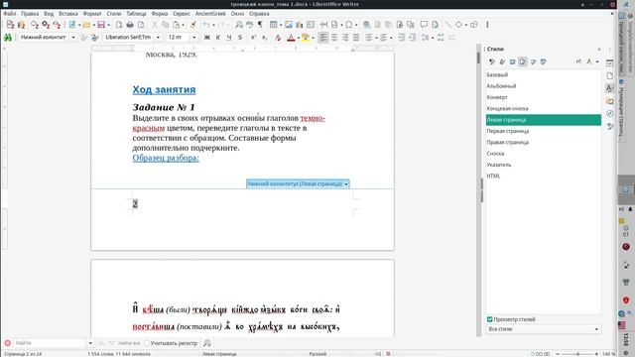635x357 pixels.
Task: Click the Frame styles icon in Styles panel
Action: pyautogui.click(x=512, y=61)
